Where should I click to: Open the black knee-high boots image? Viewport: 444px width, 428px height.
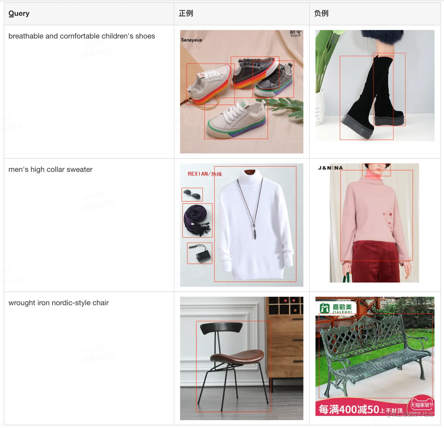(x=375, y=86)
